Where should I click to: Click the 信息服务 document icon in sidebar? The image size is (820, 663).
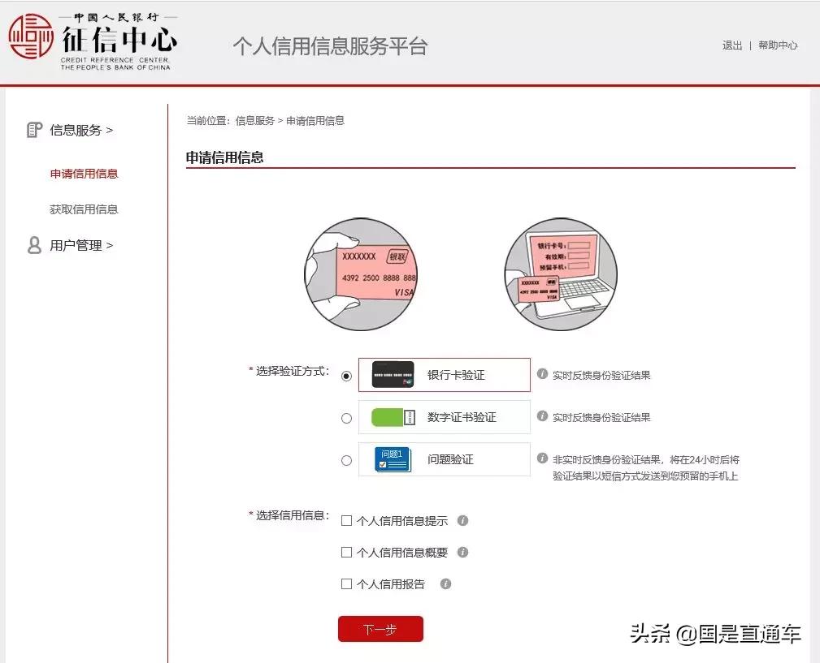tap(33, 129)
